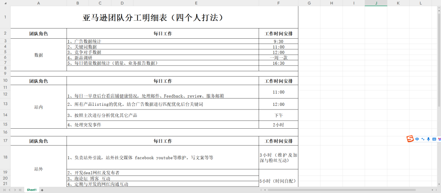Open the Sogou soft keyboard icon
Viewport: 441px width, 193px height.
point(434,139)
